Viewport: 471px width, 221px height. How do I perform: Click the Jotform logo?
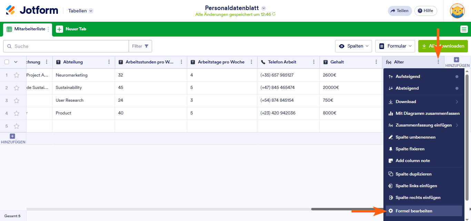pos(32,10)
